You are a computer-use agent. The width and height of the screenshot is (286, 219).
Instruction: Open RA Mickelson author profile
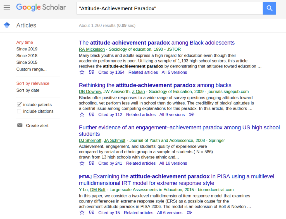[x=92, y=49]
